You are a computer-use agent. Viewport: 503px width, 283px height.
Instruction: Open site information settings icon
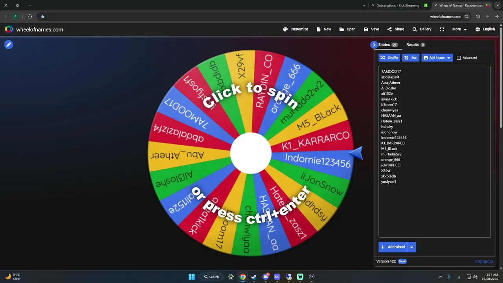(x=467, y=17)
